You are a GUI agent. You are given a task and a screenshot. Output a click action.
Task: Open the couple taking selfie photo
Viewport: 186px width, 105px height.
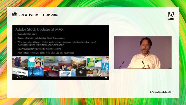(x=65, y=67)
